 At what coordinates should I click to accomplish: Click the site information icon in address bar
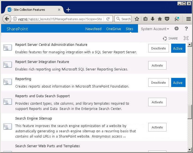pos(15,19)
